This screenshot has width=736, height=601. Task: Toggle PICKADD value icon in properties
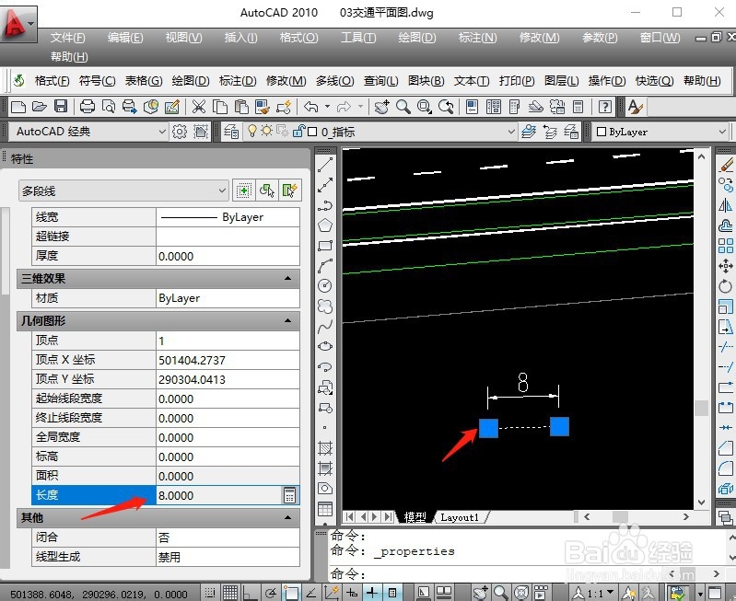pos(244,191)
